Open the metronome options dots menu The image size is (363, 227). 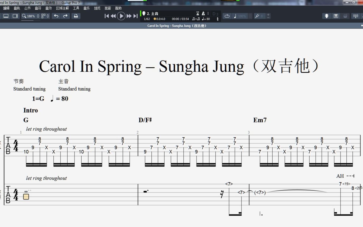pyautogui.click(x=208, y=13)
